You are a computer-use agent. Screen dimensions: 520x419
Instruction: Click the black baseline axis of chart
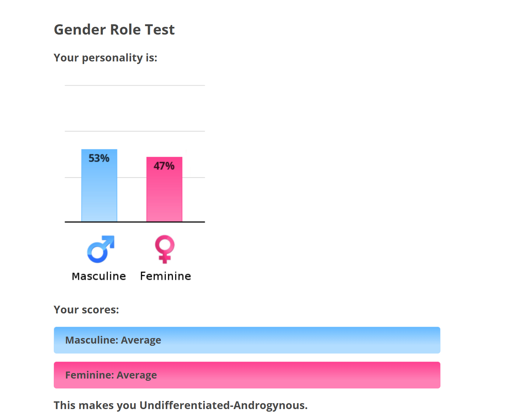134,222
